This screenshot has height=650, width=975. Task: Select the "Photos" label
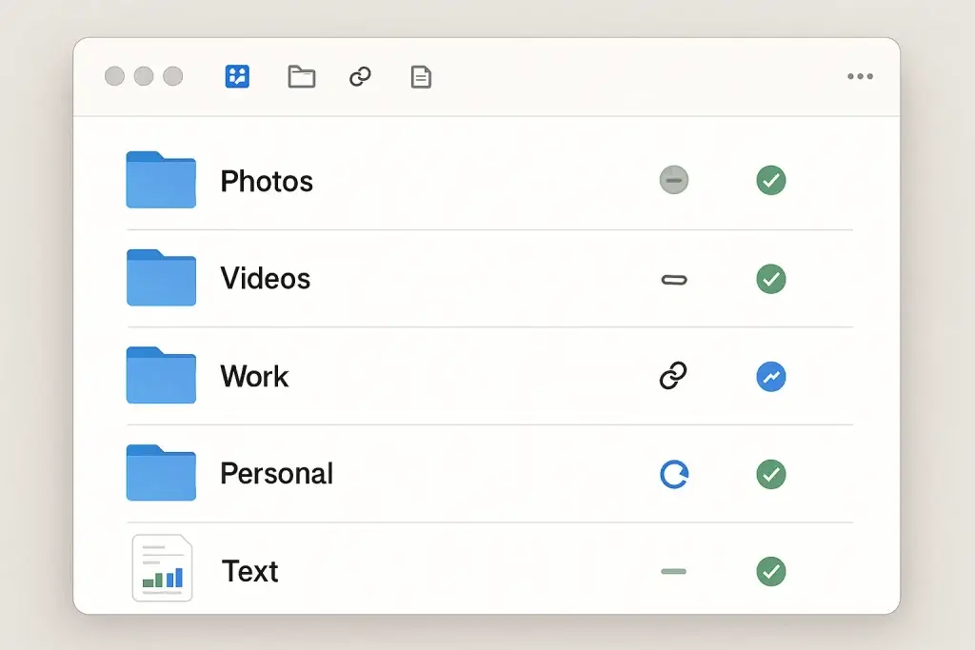267,182
